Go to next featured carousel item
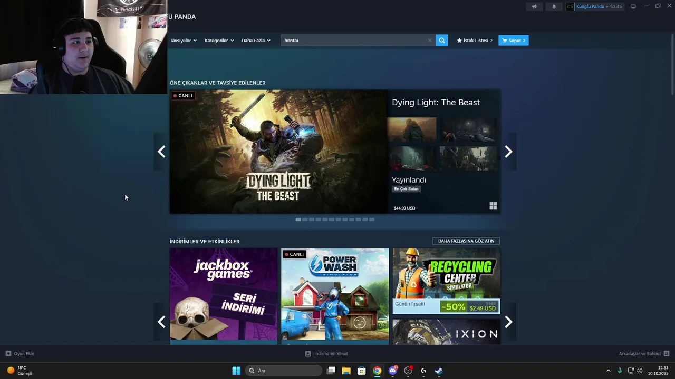Image resolution: width=675 pixels, height=379 pixels. 508,152
